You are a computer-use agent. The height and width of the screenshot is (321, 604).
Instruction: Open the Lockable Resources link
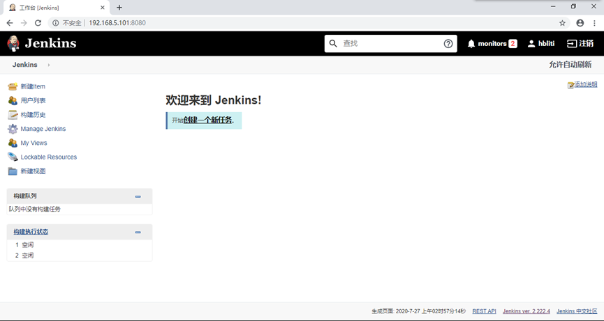click(x=49, y=157)
